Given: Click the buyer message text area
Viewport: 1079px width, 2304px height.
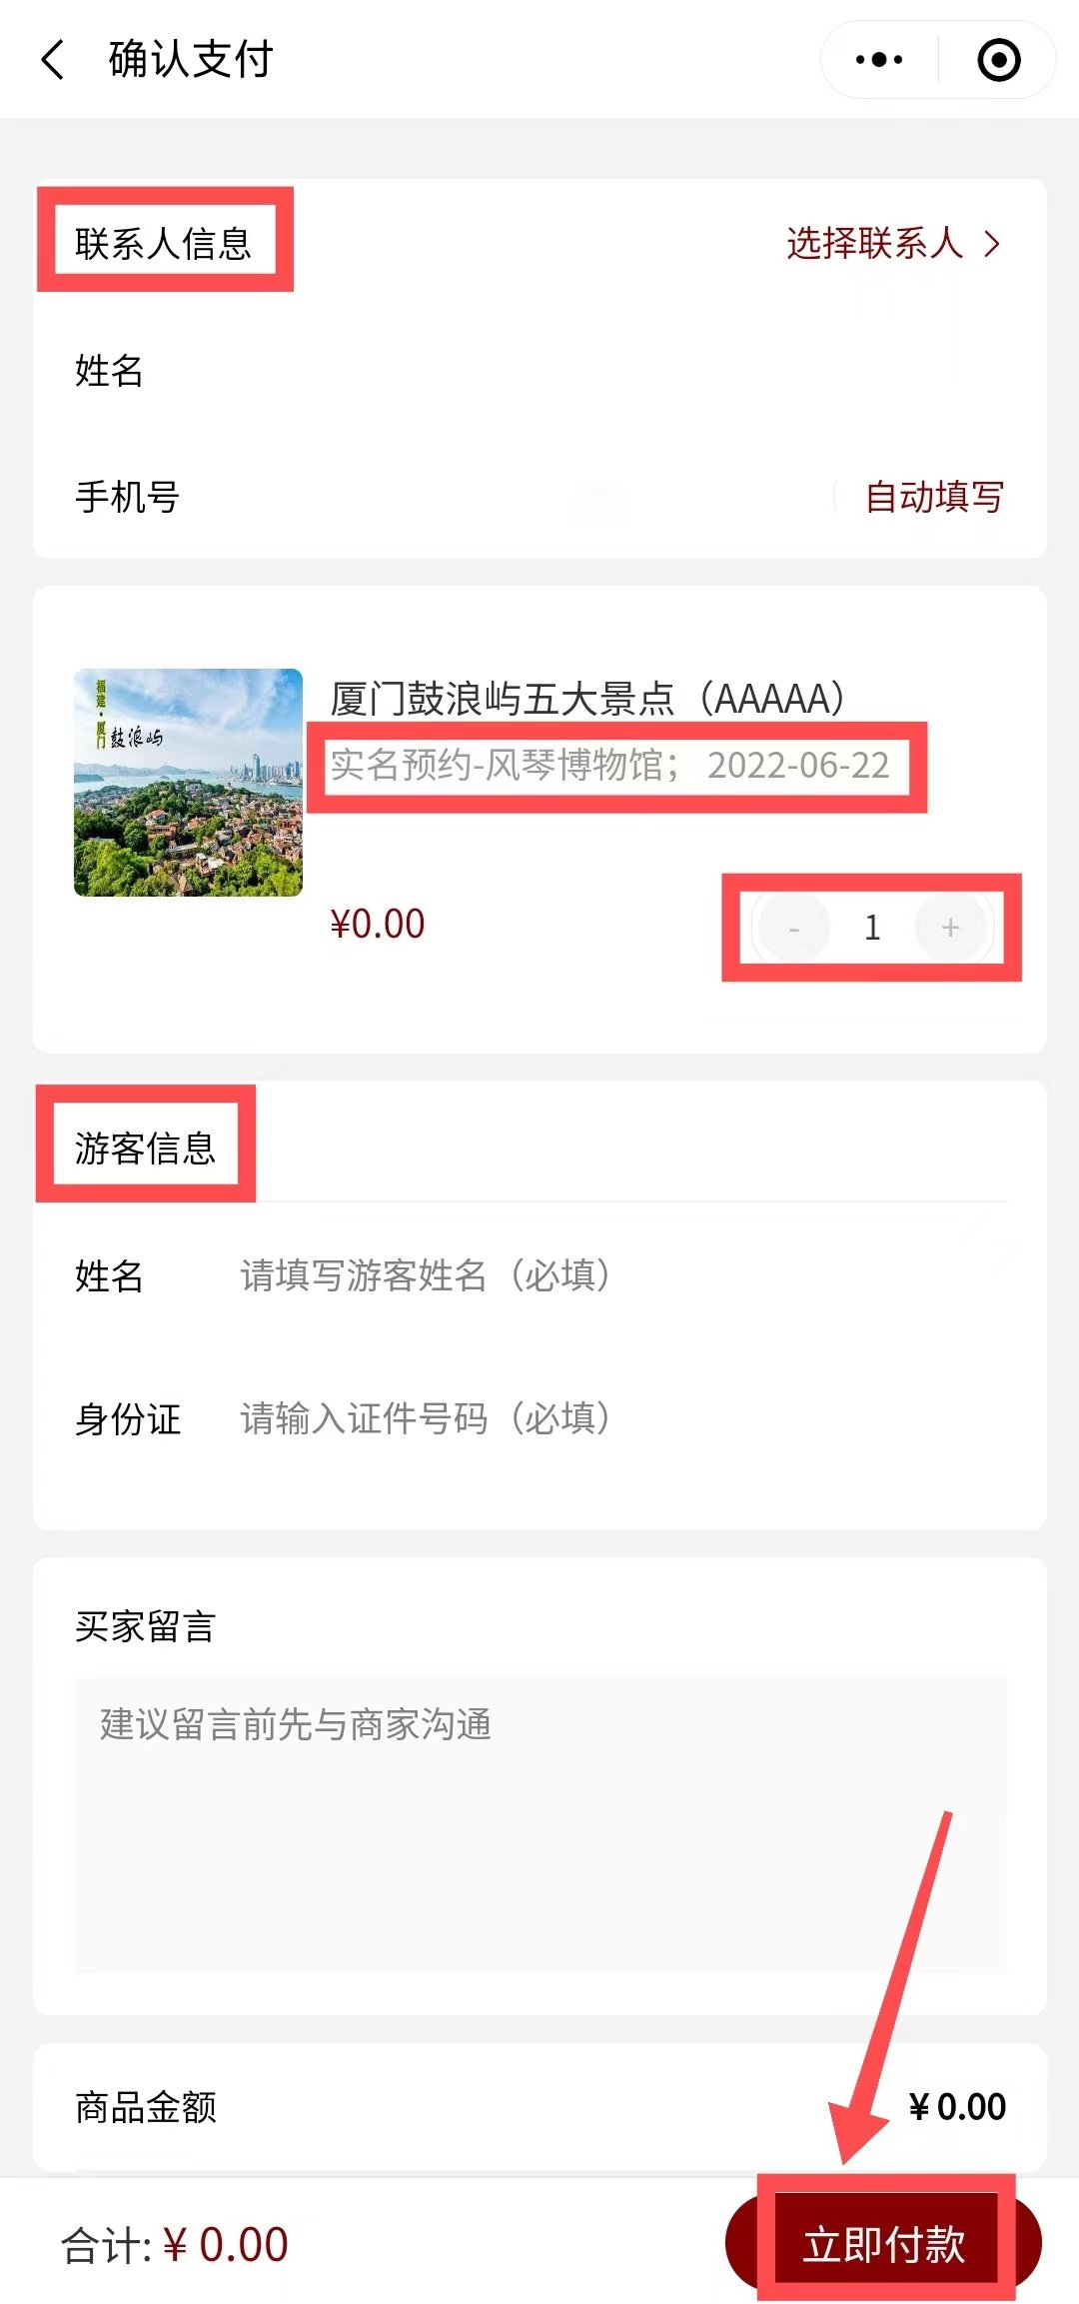Looking at the screenshot, I should click(539, 1824).
